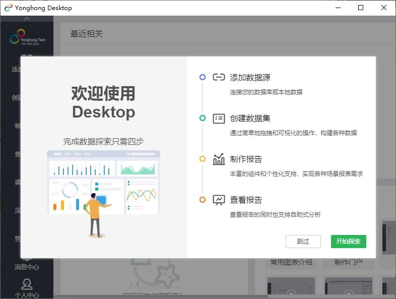Select the orange step circle for 查看报告
This screenshot has width=396, height=299.
[x=203, y=200]
